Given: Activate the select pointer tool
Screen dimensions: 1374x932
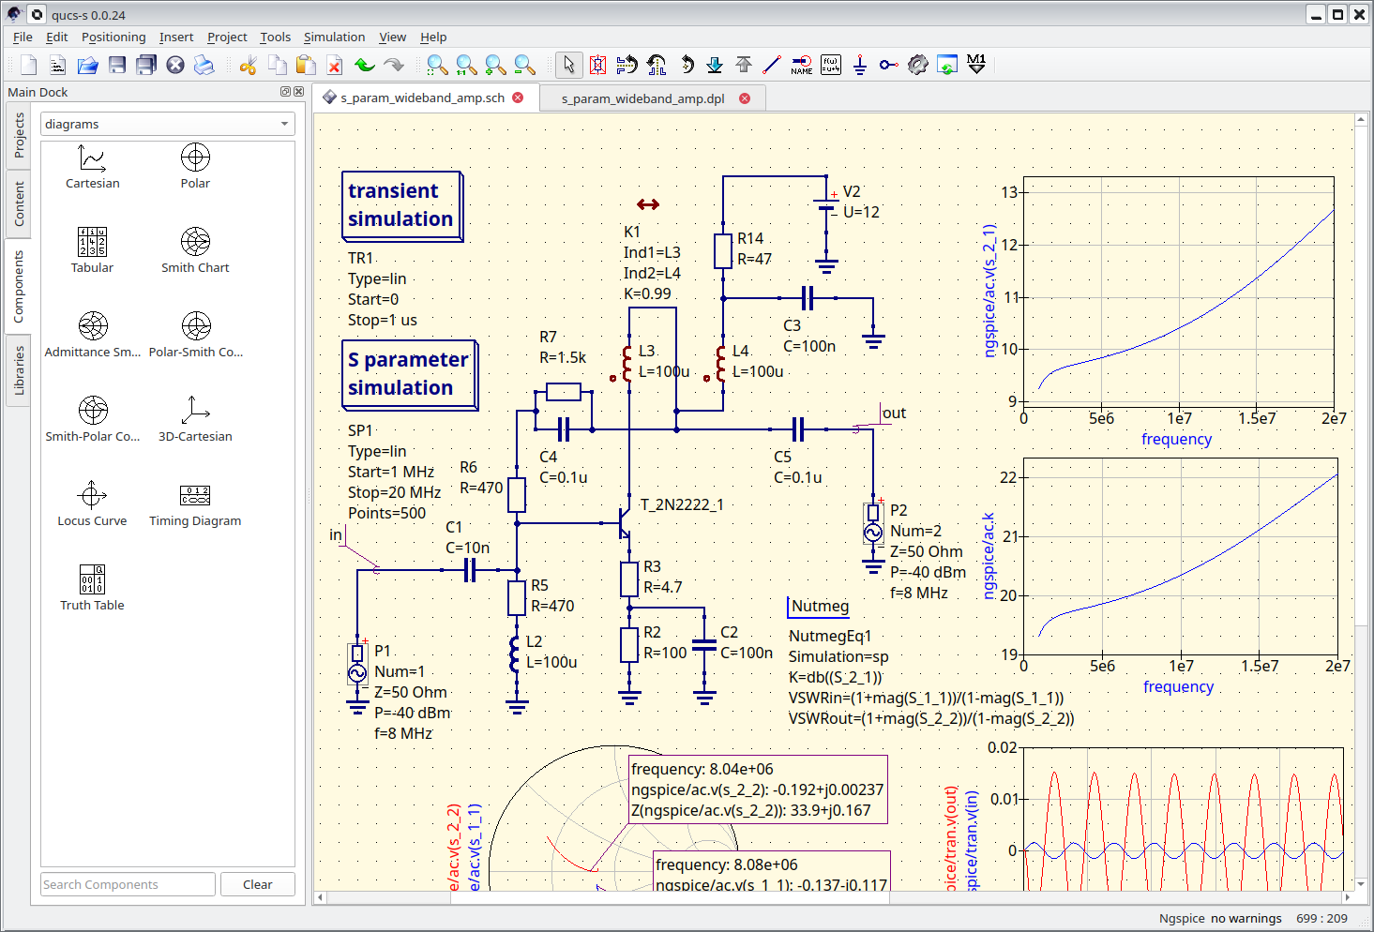Looking at the screenshot, I should pos(567,65).
